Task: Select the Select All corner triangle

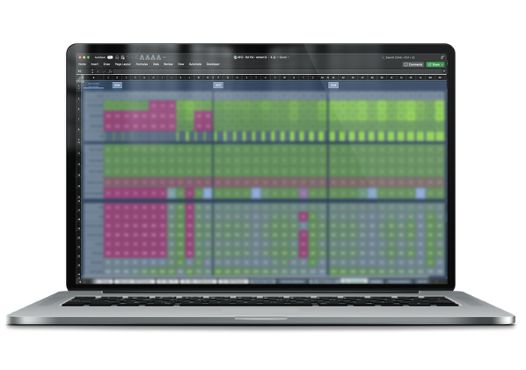Action: (x=81, y=78)
